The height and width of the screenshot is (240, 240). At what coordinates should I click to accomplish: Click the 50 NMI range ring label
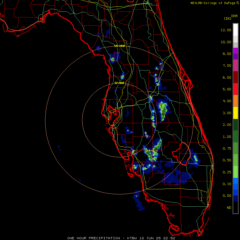click(x=119, y=83)
